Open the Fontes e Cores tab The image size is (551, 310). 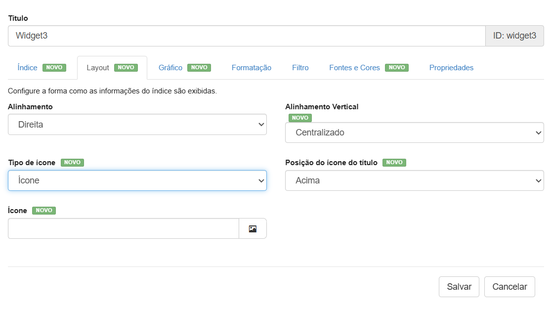coord(354,68)
